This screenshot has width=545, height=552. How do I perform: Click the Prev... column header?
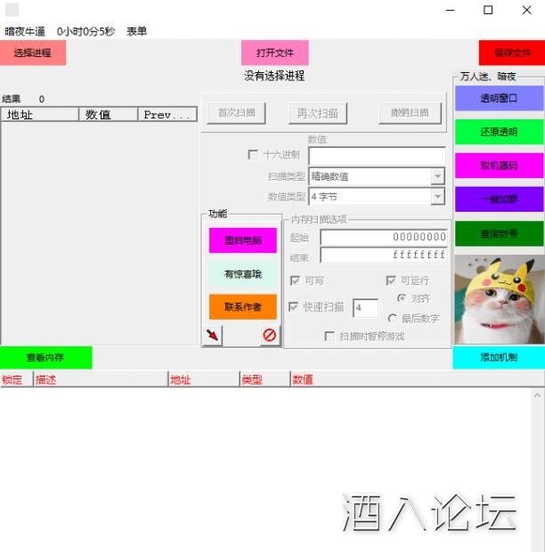[x=167, y=115]
